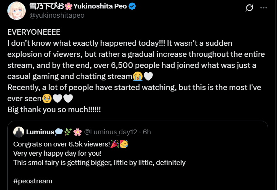
Task: Click the blue verified checkmark badge
Action: (132, 7)
